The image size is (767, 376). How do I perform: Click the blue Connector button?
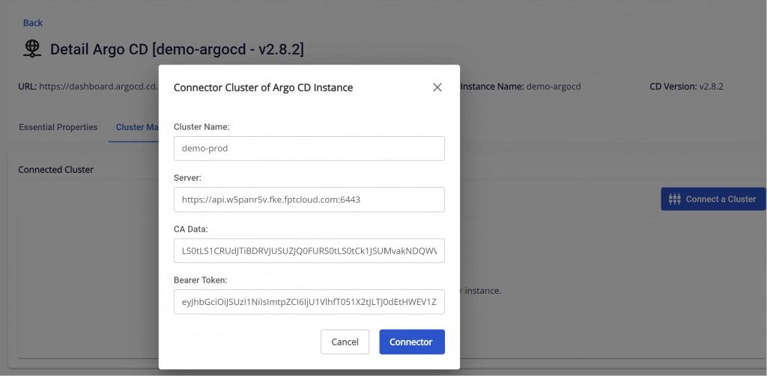[x=412, y=342]
